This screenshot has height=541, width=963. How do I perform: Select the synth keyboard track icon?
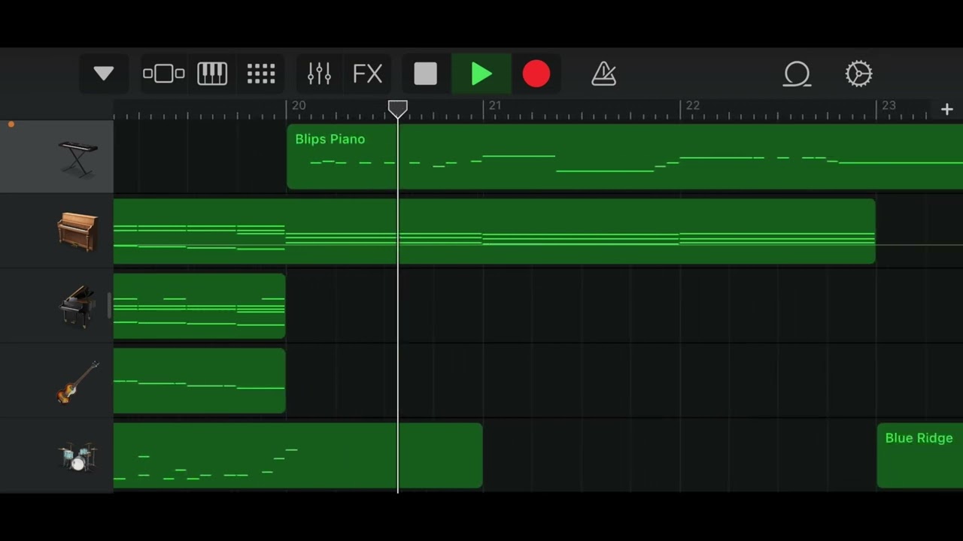[x=78, y=158]
